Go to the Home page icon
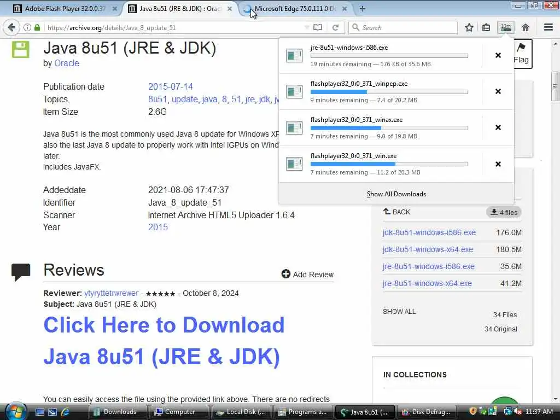The width and height of the screenshot is (560, 420). tap(525, 27)
